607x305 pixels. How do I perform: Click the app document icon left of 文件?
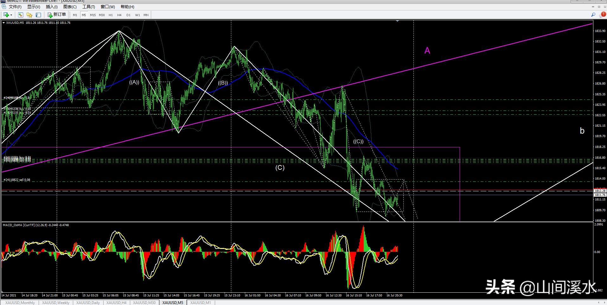point(4,7)
